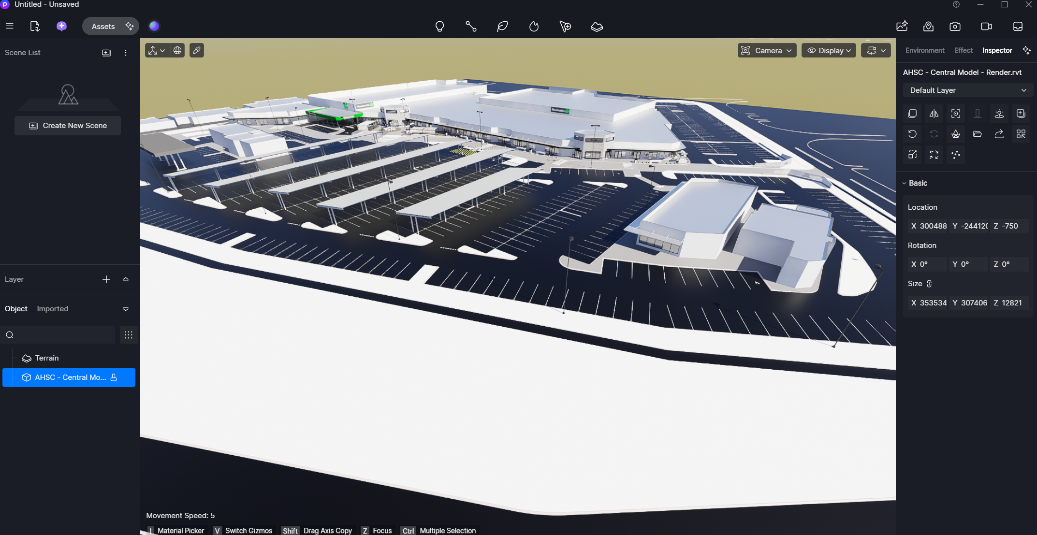Toggle the Display visibility dropdown

coord(829,50)
